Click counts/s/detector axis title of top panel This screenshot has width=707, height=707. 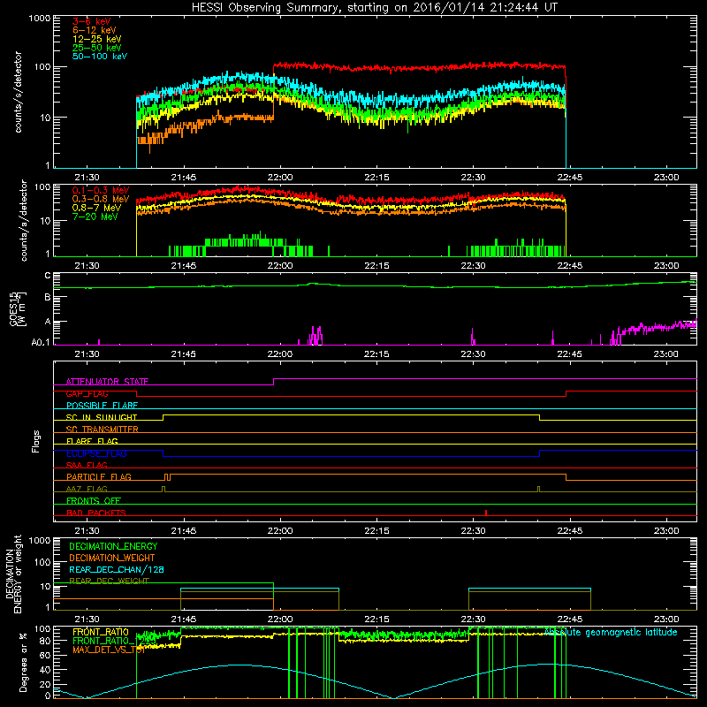[x=18, y=92]
